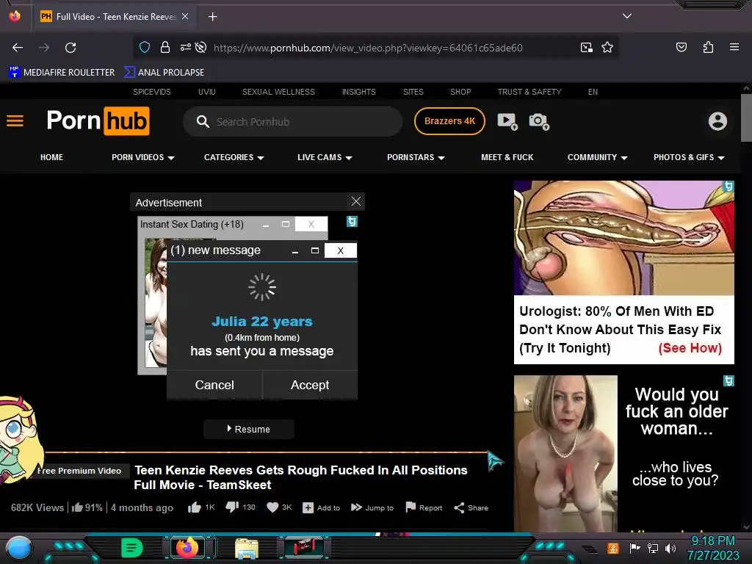Expand the Live Cams dropdown menu
The image size is (752, 564).
[325, 157]
